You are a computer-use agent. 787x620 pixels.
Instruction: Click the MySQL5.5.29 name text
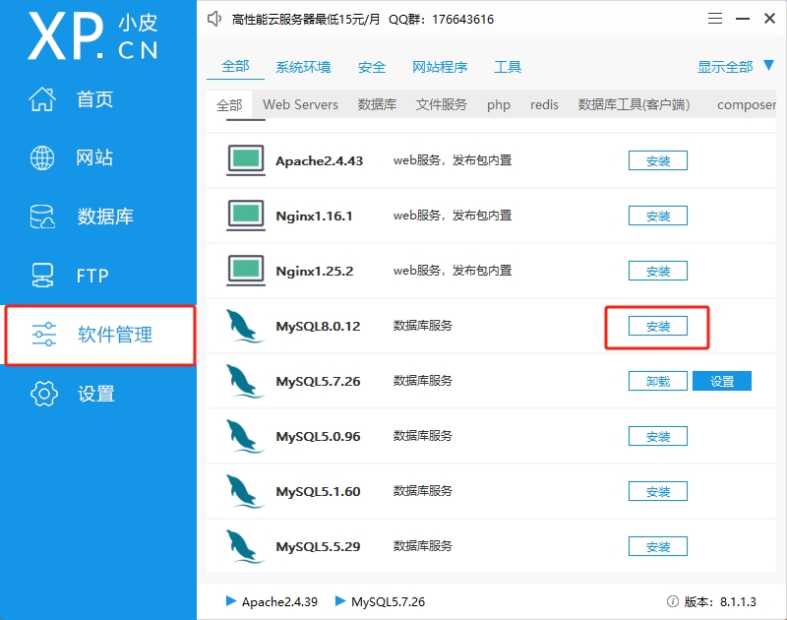pos(318,547)
